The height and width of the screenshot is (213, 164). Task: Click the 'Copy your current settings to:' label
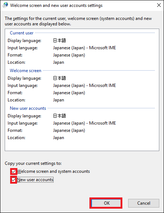coord(33,163)
